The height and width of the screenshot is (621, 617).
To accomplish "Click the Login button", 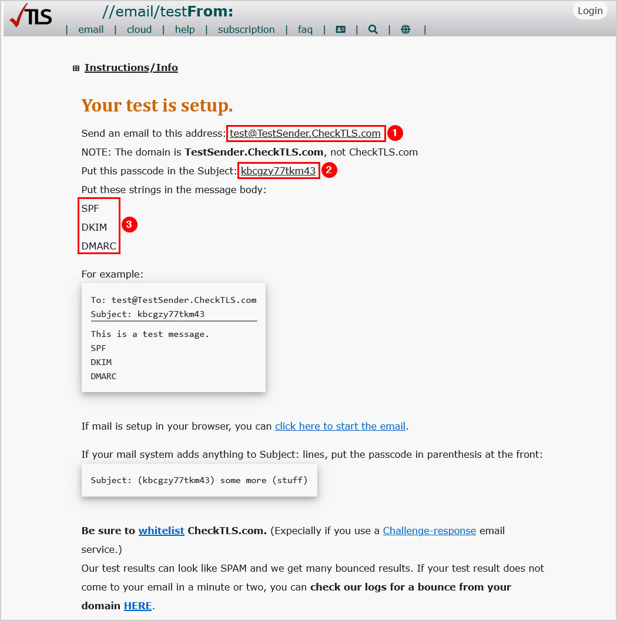I will (590, 11).
